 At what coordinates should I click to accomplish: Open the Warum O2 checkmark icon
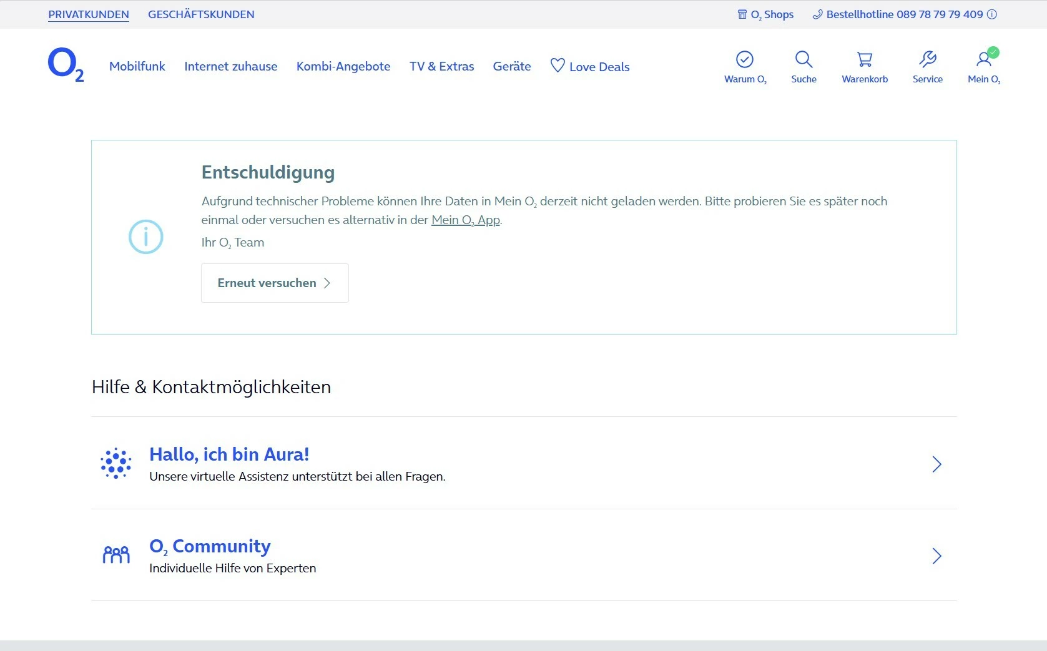click(x=745, y=59)
